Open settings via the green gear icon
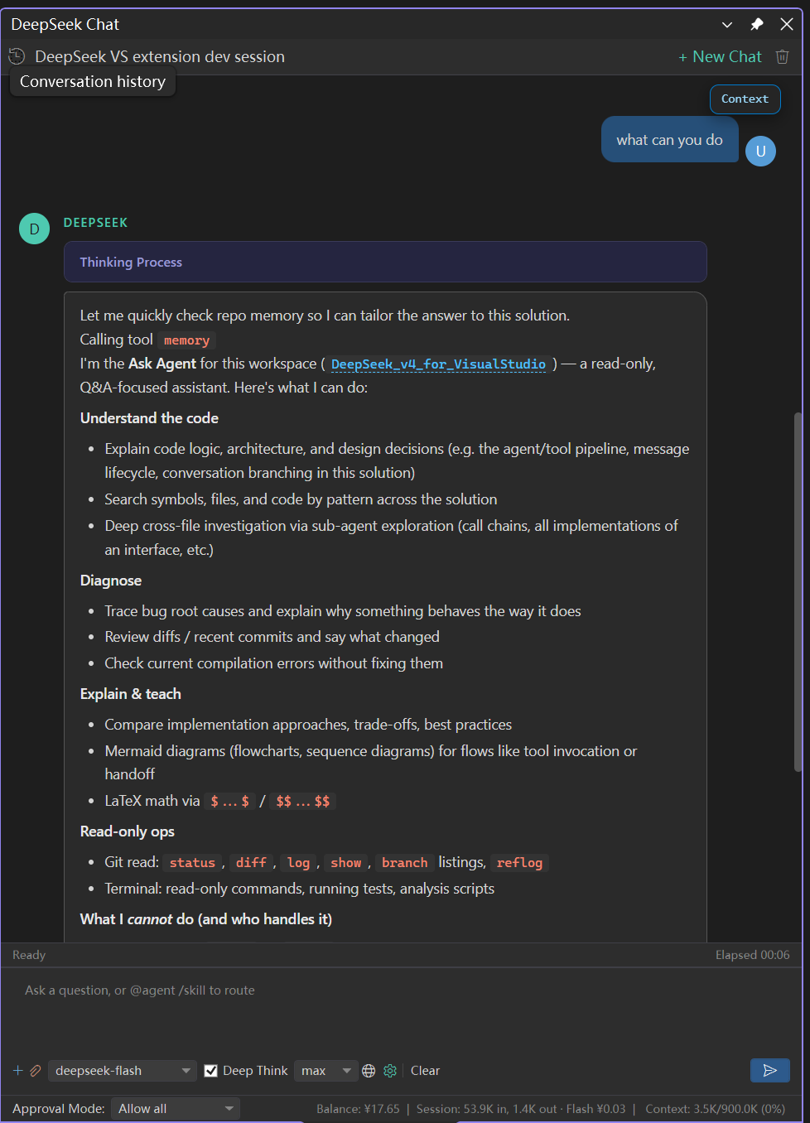This screenshot has height=1123, width=810. 390,1071
